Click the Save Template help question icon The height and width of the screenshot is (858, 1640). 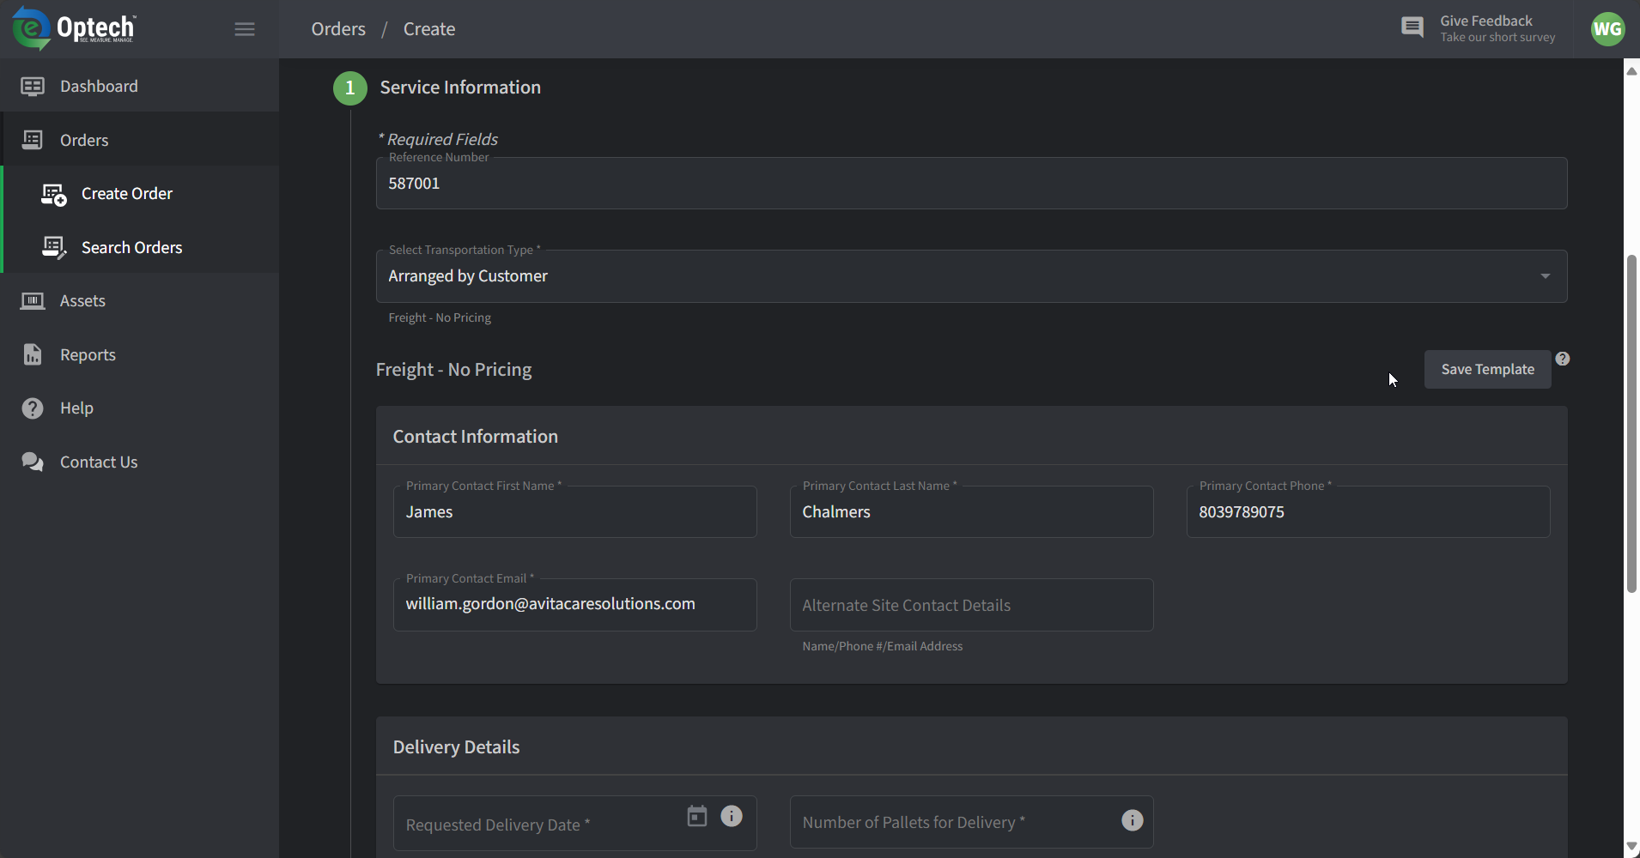pyautogui.click(x=1563, y=359)
